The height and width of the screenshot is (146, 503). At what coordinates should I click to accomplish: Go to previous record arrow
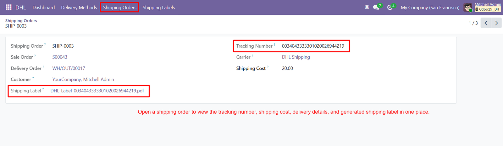click(x=486, y=23)
